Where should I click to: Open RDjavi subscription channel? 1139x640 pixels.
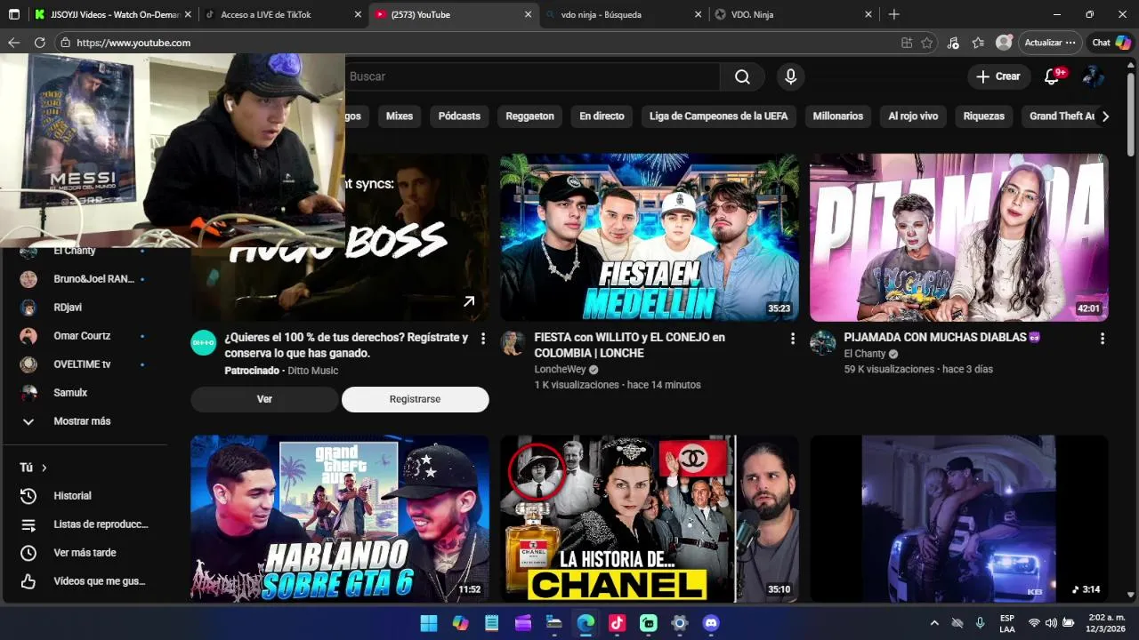(x=85, y=308)
